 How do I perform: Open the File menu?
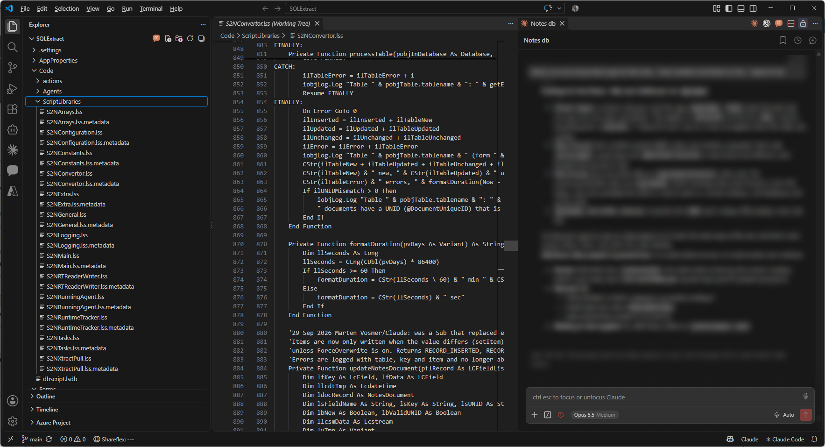click(25, 8)
